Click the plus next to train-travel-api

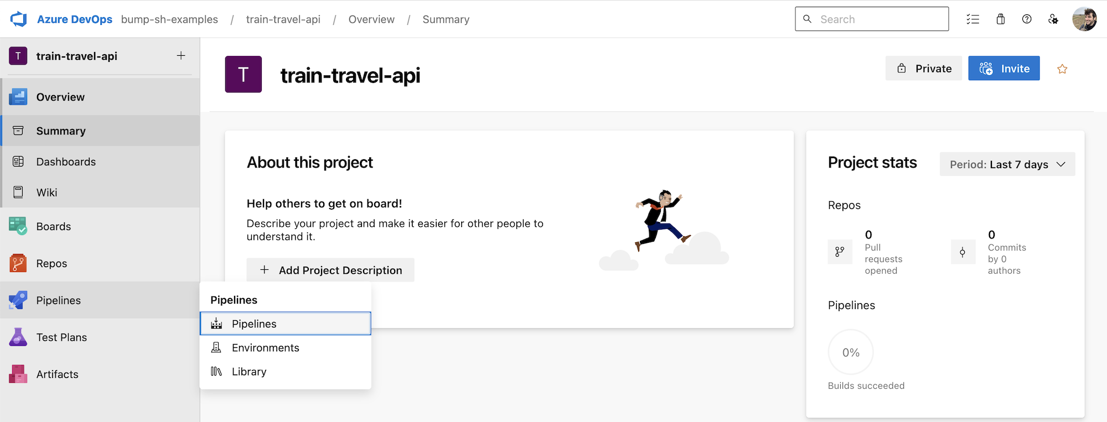point(181,56)
